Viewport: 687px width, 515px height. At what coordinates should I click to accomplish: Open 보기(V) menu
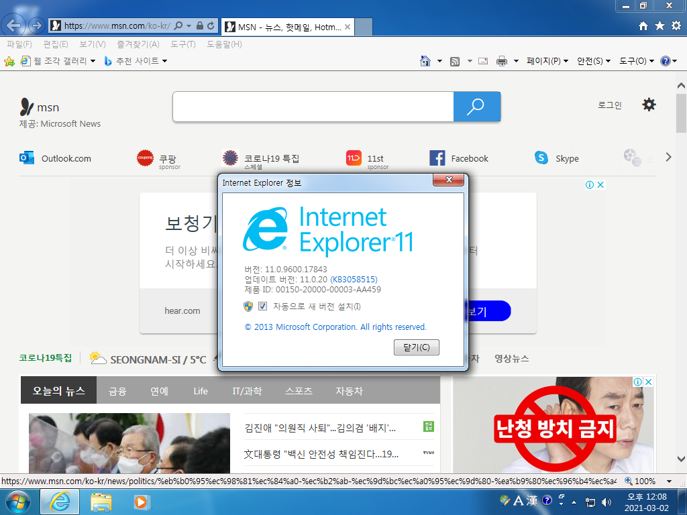click(x=93, y=44)
